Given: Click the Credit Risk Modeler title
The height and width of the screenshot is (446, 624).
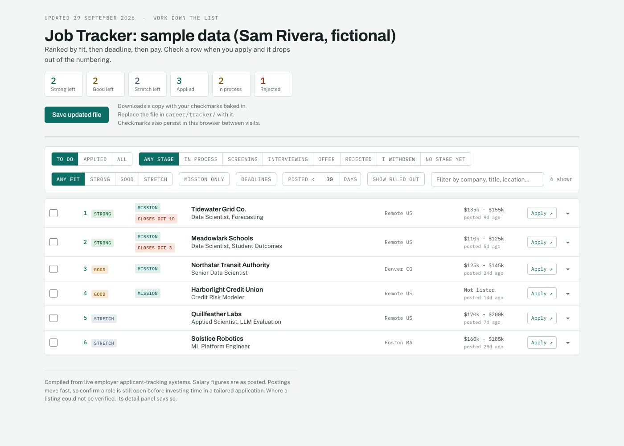Looking at the screenshot, I should (x=218, y=297).
